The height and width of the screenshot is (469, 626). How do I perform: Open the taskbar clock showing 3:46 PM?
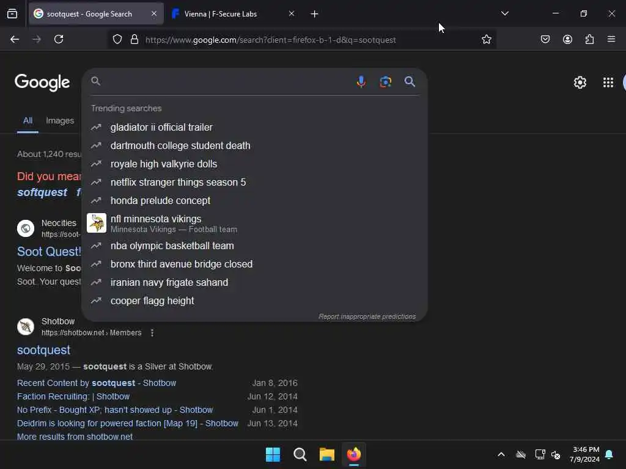pos(585,454)
